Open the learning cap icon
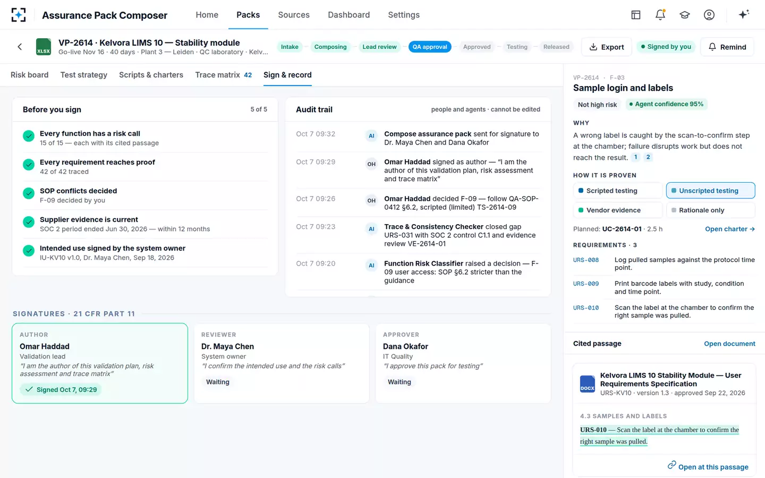Viewport: 765px width, 478px height. 685,15
